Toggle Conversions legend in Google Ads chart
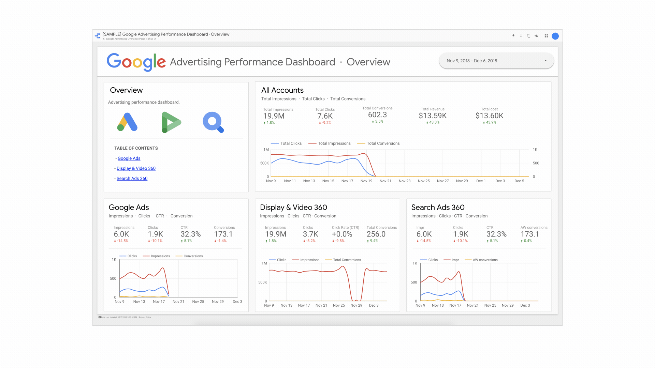Viewport: 655px width, 368px height. 189,256
